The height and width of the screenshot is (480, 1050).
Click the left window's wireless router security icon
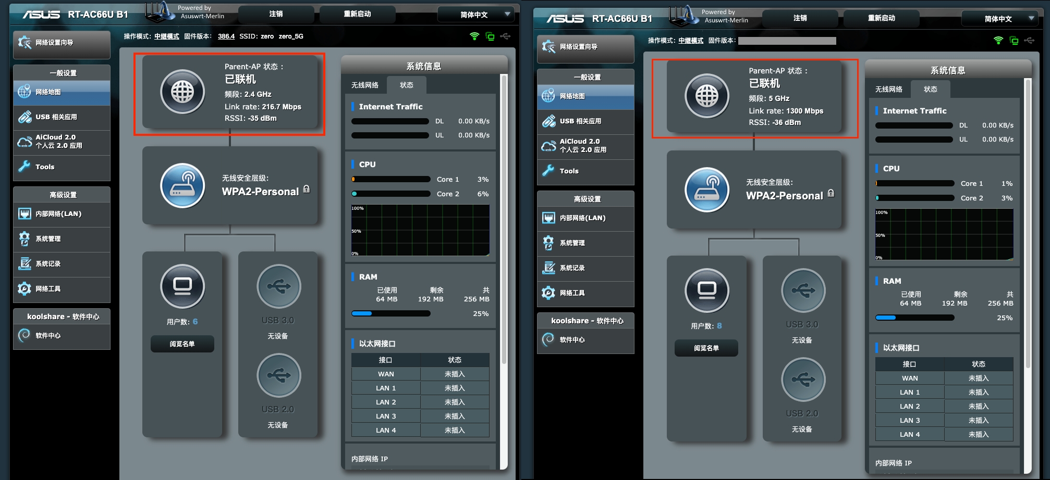click(x=182, y=186)
